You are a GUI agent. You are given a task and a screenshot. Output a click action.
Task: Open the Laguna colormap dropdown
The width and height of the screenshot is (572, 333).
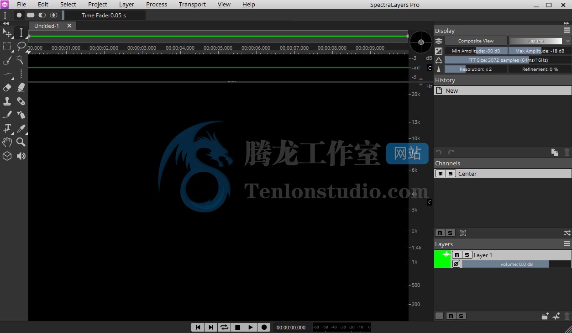tap(540, 41)
